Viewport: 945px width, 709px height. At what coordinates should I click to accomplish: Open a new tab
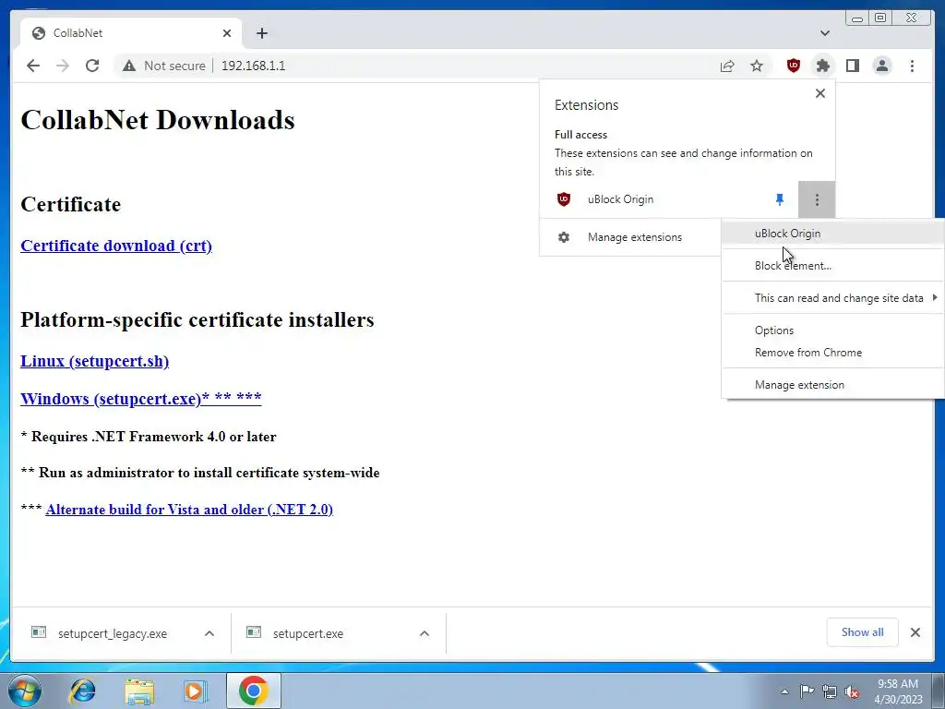[x=261, y=33]
